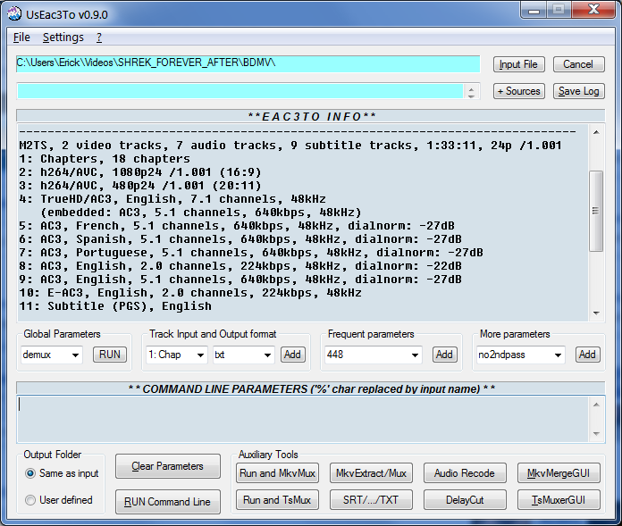622x526 pixels.
Task: Click the '4: TrueHD/AC3, English, 7.1 channels' line
Action: pyautogui.click(x=172, y=199)
